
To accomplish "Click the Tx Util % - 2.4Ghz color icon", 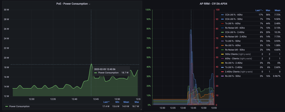I will [x=222, y=67].
